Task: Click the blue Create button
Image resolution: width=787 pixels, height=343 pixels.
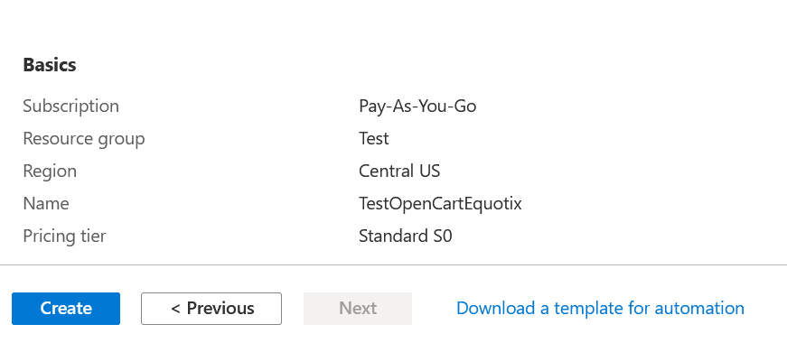Action: (x=66, y=309)
